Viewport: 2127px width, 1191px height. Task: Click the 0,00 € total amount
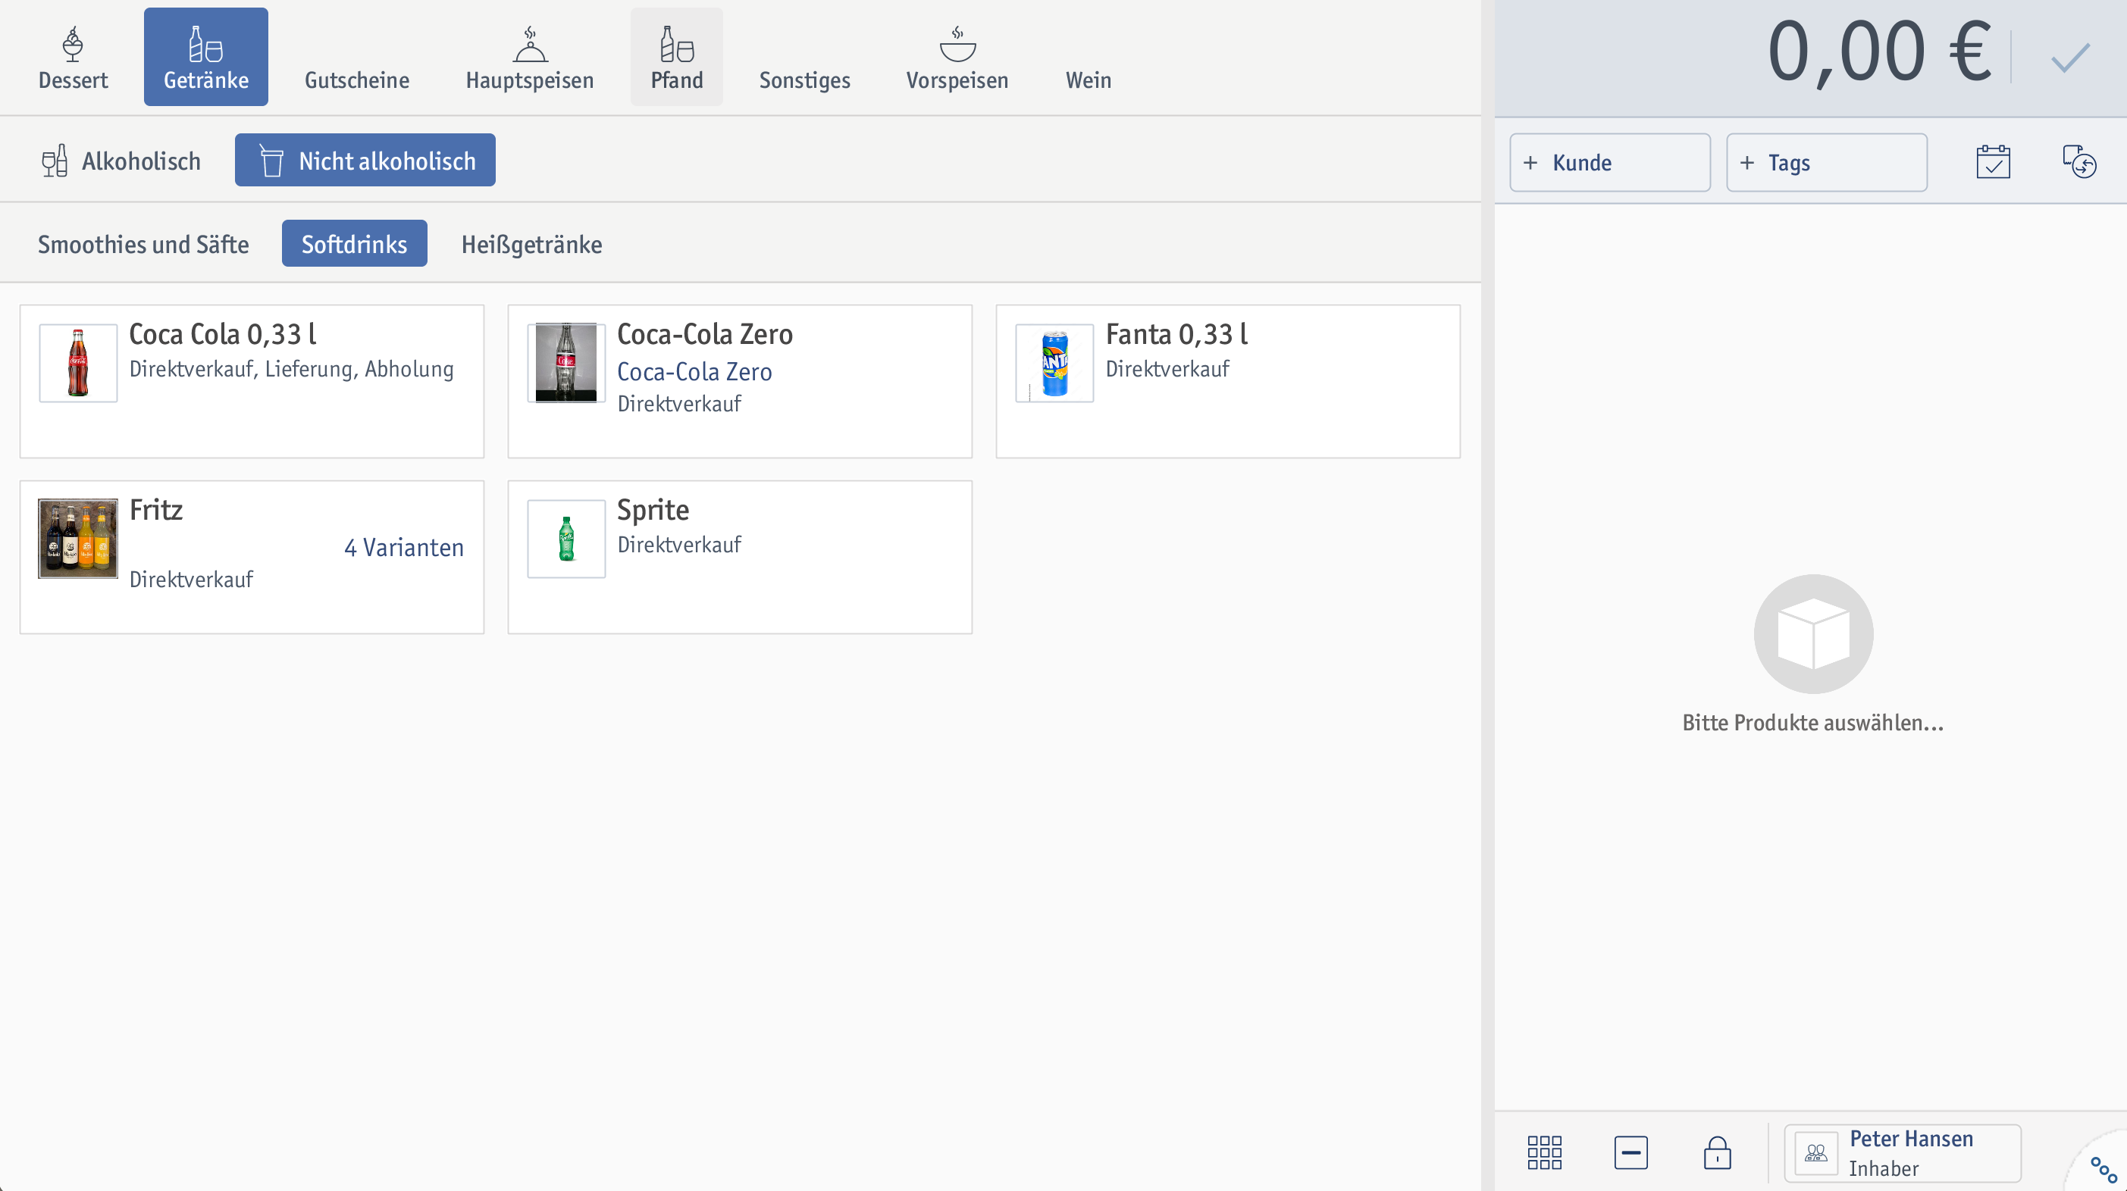[1879, 53]
